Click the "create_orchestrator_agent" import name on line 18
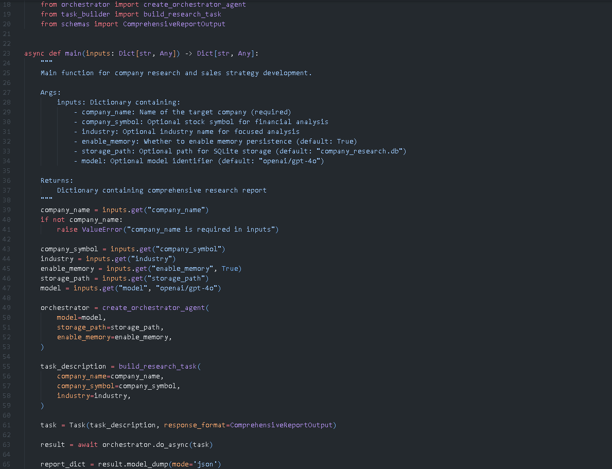 click(x=195, y=5)
